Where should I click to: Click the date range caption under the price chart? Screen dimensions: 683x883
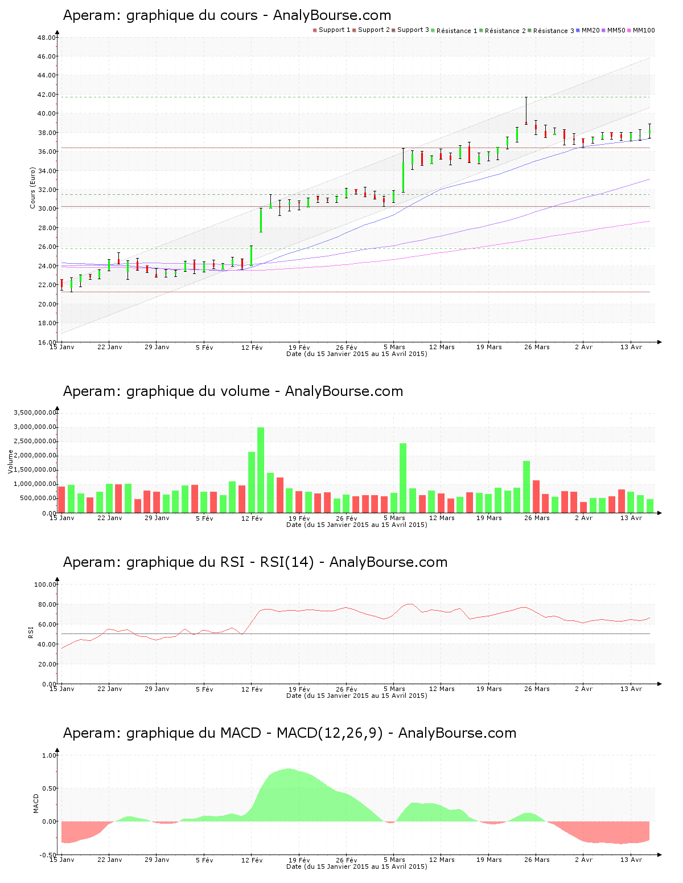click(x=356, y=354)
